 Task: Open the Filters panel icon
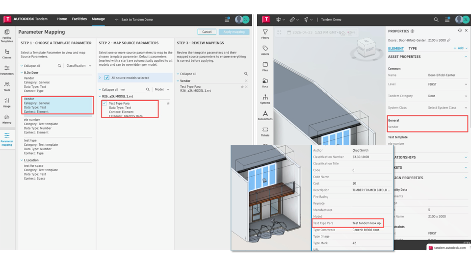[265, 34]
